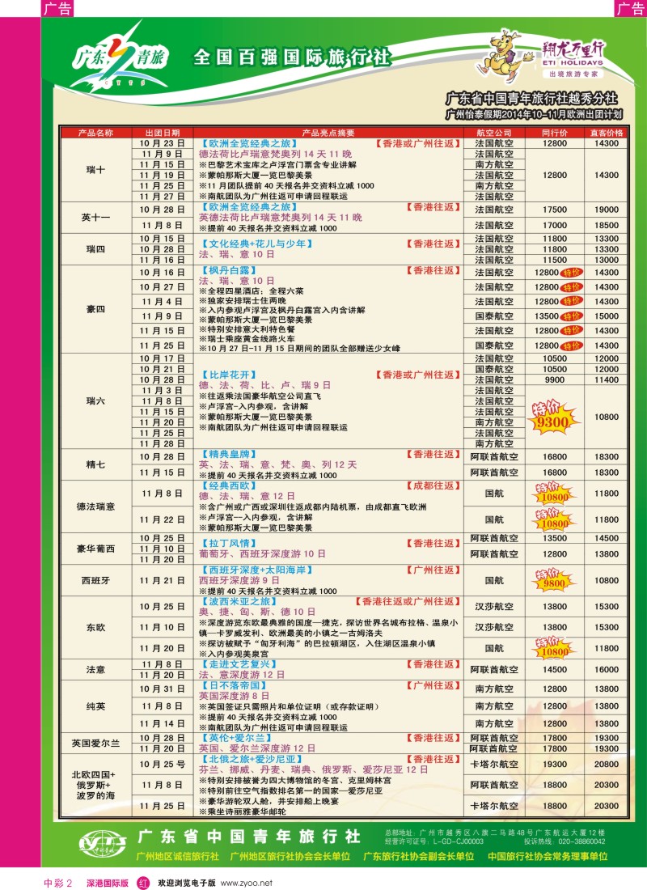
Task: Click the 特价 tag in the 10月16日 row
Action: [x=572, y=273]
